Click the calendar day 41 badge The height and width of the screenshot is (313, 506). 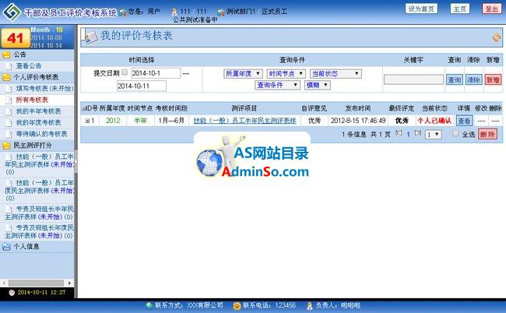tap(16, 38)
